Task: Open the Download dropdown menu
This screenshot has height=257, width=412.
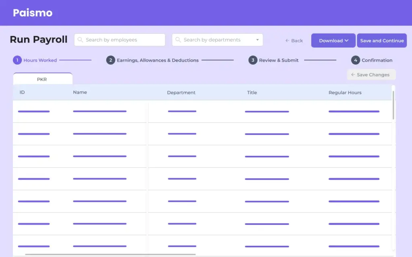Action: (x=333, y=40)
